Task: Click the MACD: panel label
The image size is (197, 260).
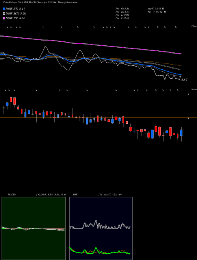Action: 12,195
